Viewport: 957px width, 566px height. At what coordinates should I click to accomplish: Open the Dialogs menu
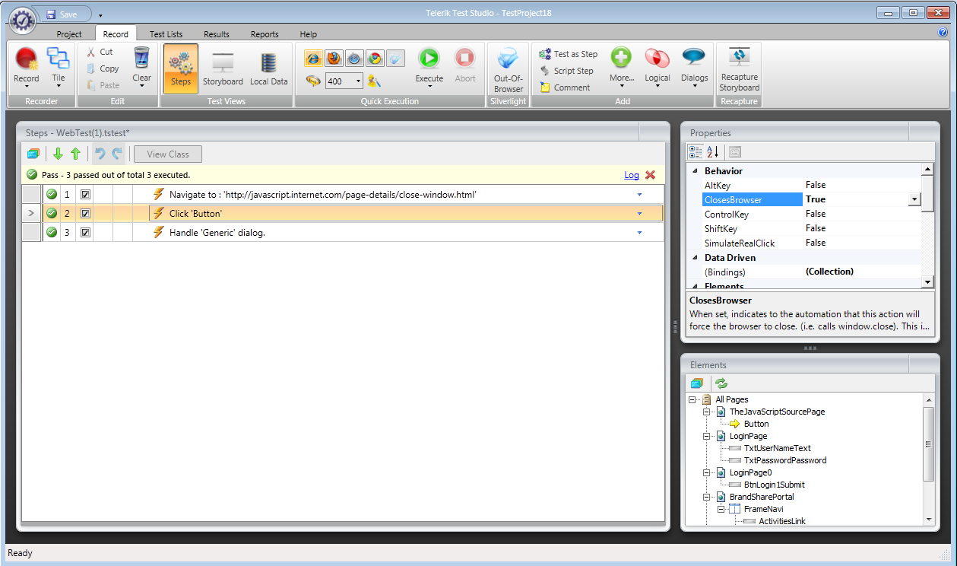click(694, 66)
